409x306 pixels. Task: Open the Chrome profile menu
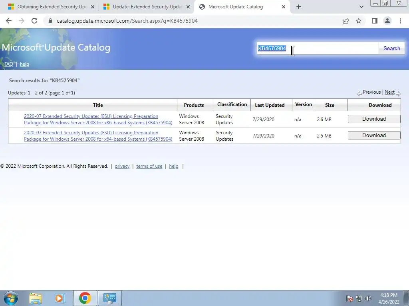[387, 21]
